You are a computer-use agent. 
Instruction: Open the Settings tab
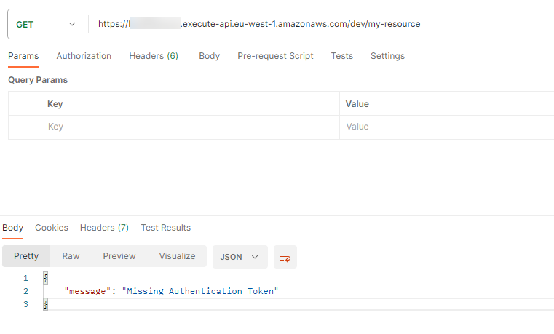(387, 56)
